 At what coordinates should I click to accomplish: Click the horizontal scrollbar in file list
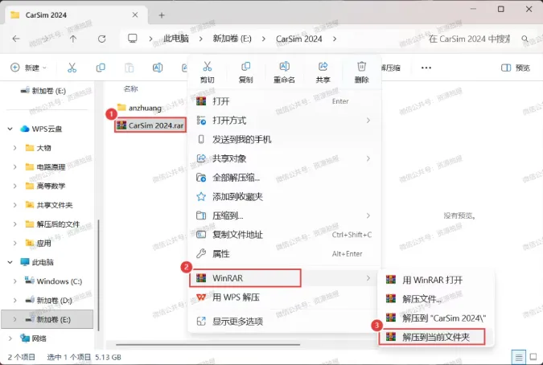208,345
